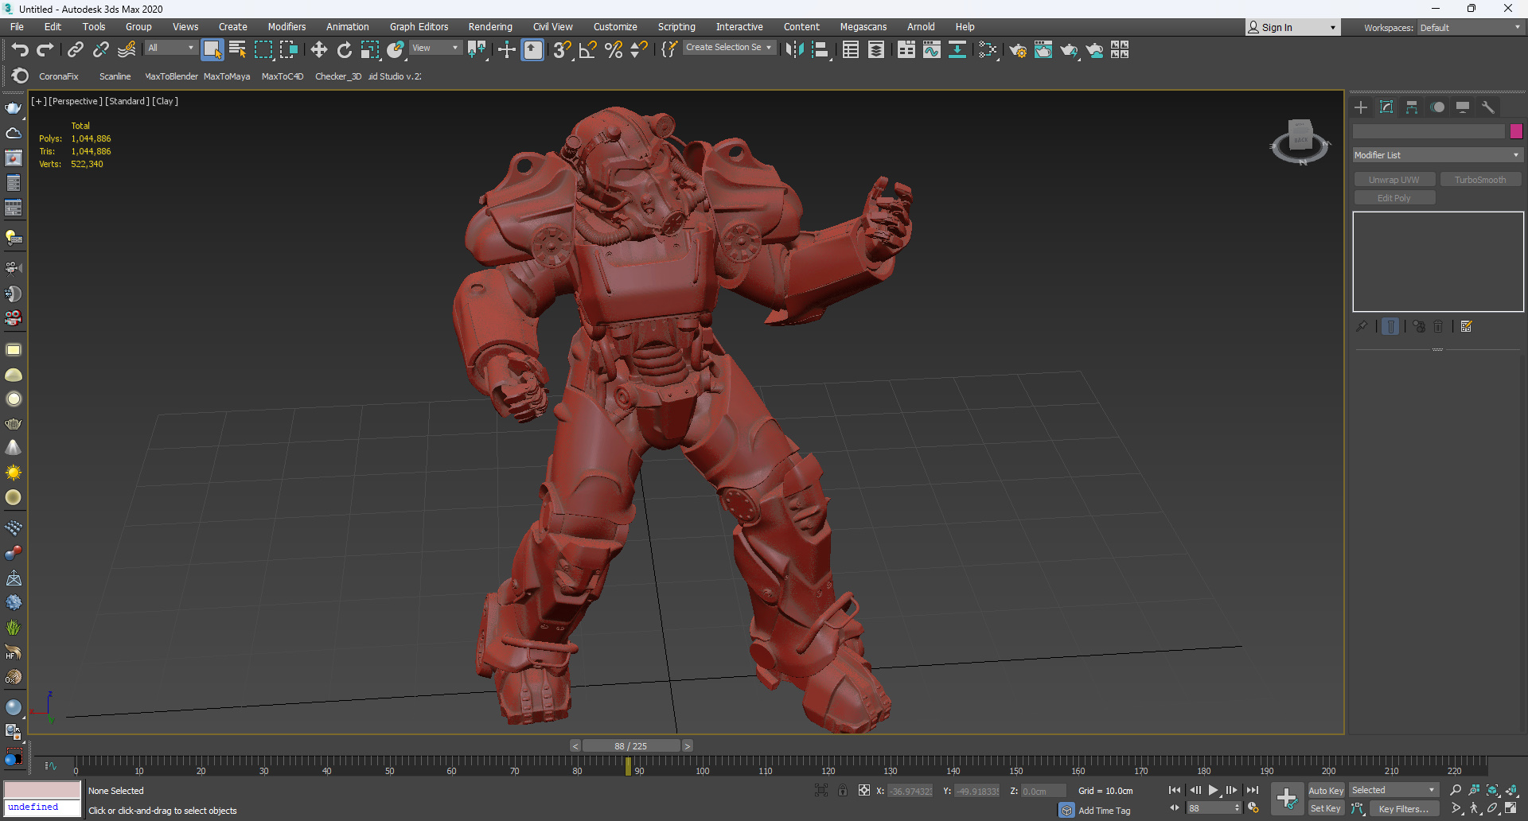Click the Set Key button

pos(1326,808)
